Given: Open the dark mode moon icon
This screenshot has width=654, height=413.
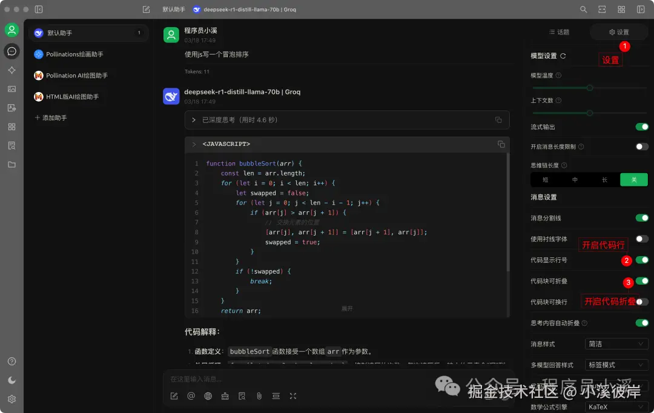Looking at the screenshot, I should pos(12,380).
